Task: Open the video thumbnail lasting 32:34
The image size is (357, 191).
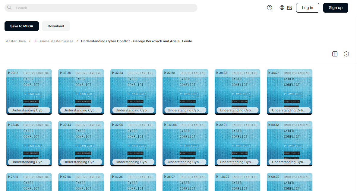Action: click(133, 92)
